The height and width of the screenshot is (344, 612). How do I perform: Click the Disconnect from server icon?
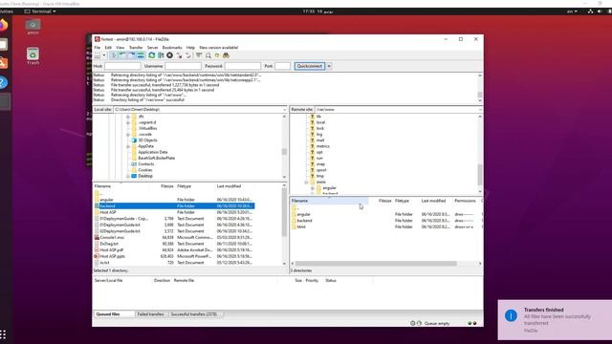click(x=179, y=55)
